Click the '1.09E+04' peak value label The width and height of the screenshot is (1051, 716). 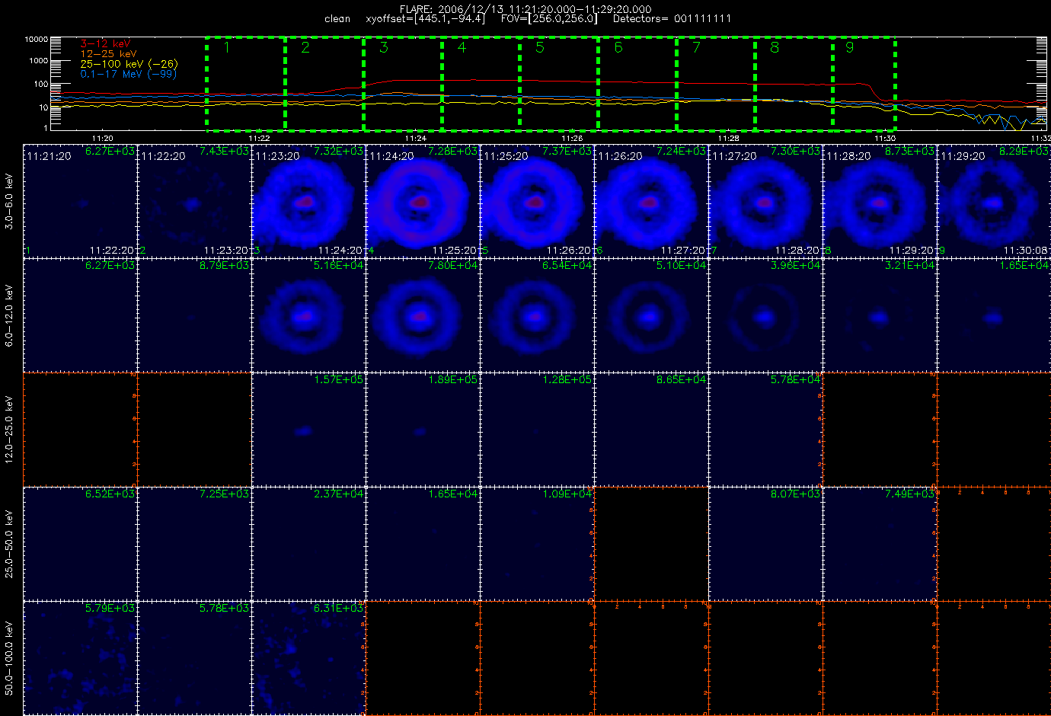coord(567,494)
